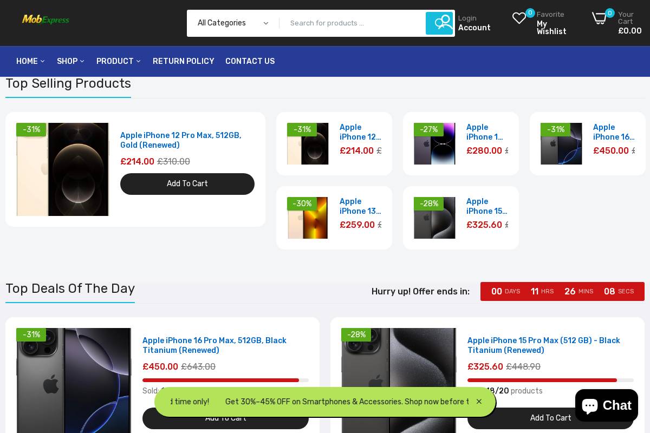Expand the Home menu chevron
The image size is (650, 433).
(x=43, y=62)
